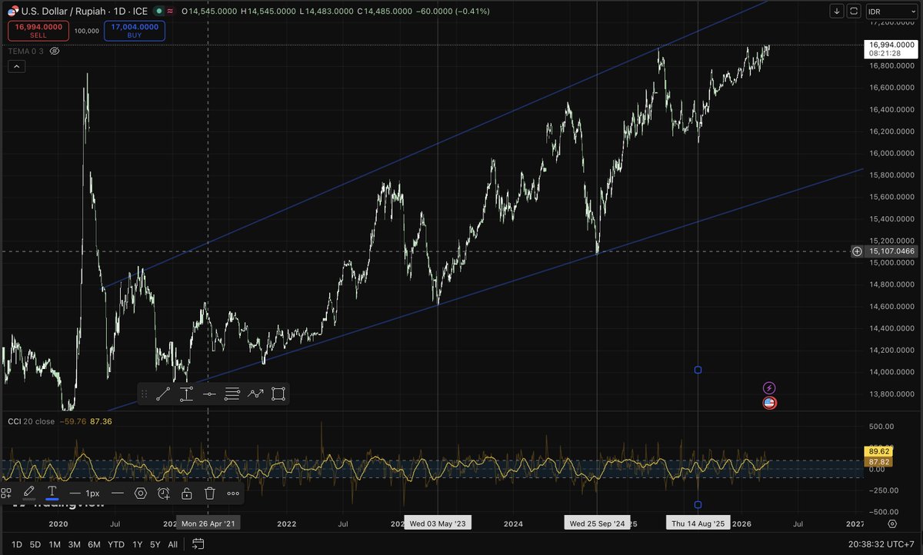The width and height of the screenshot is (923, 555).
Task: Click the plus icon beside 15,107.0466 price
Action: click(x=857, y=251)
